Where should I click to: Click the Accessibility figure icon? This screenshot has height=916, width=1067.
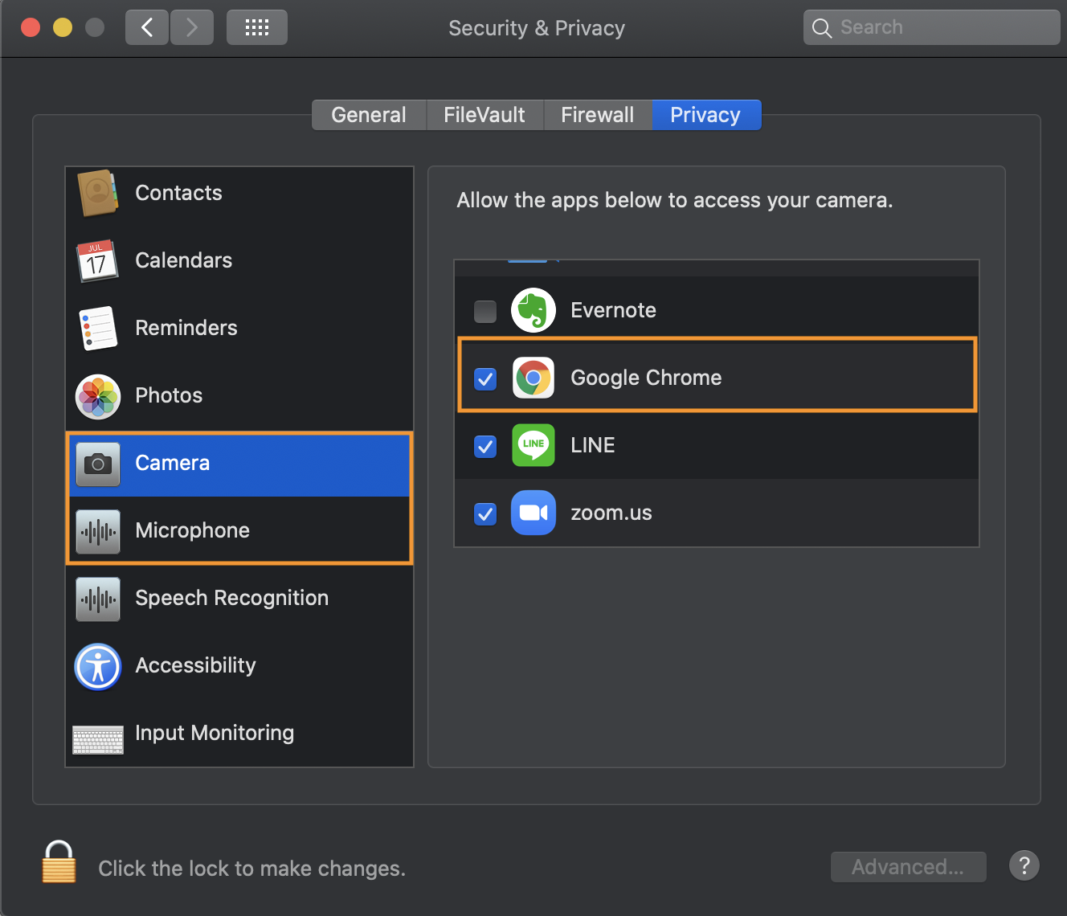coord(98,666)
